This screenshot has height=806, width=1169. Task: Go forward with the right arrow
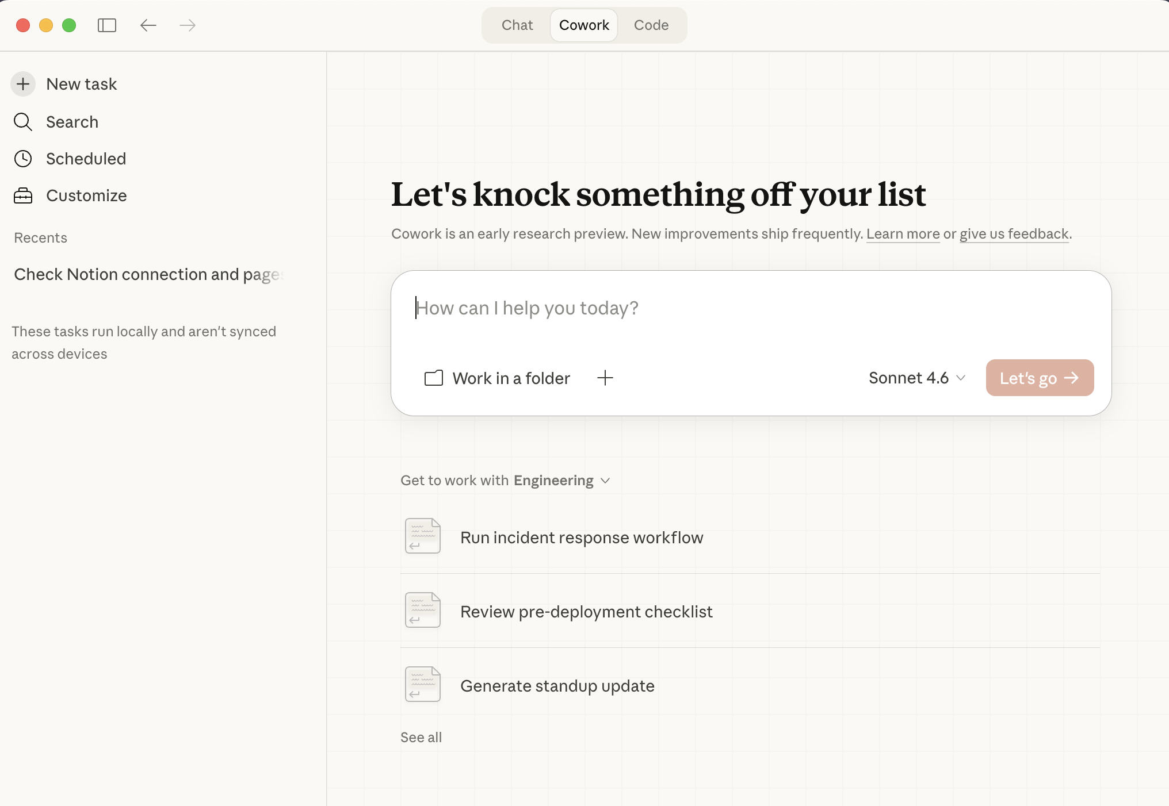(x=188, y=25)
